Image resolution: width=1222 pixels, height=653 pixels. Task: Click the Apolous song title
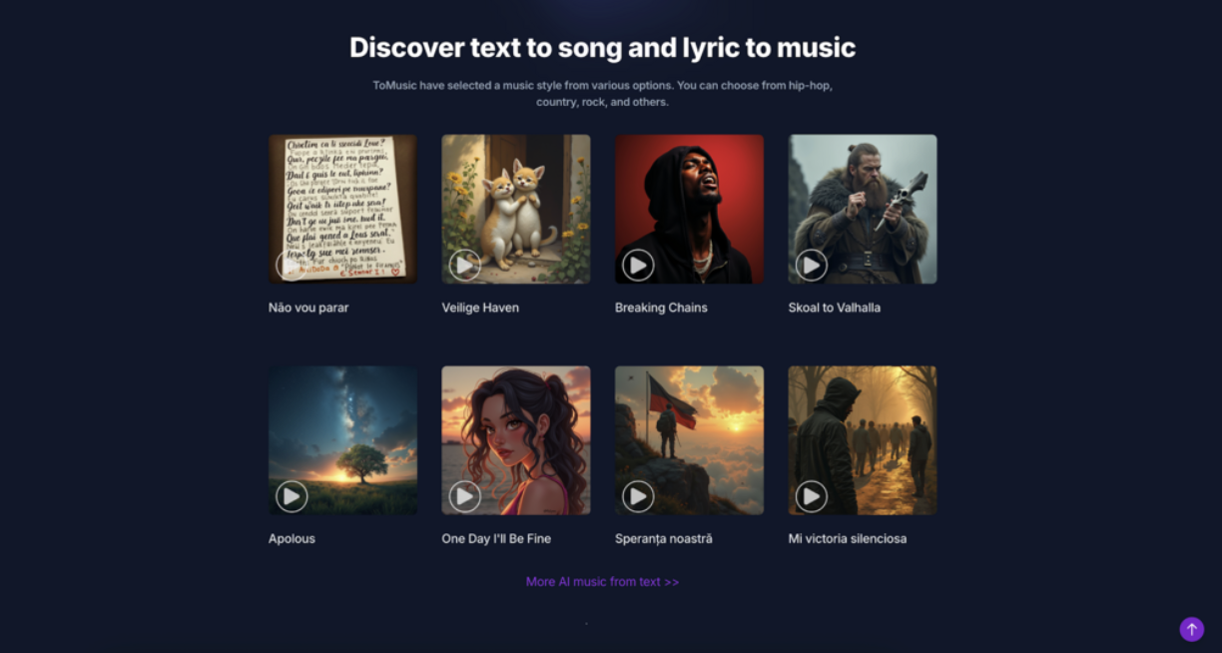(x=292, y=538)
